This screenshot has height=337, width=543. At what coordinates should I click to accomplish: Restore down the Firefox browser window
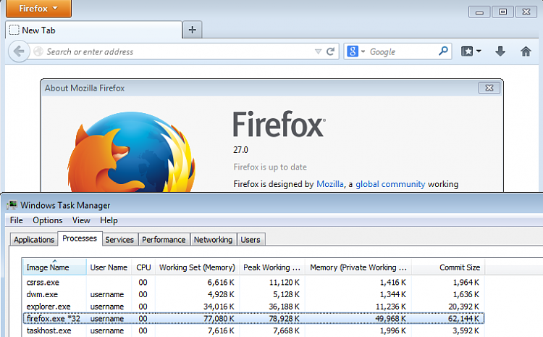(502, 12)
